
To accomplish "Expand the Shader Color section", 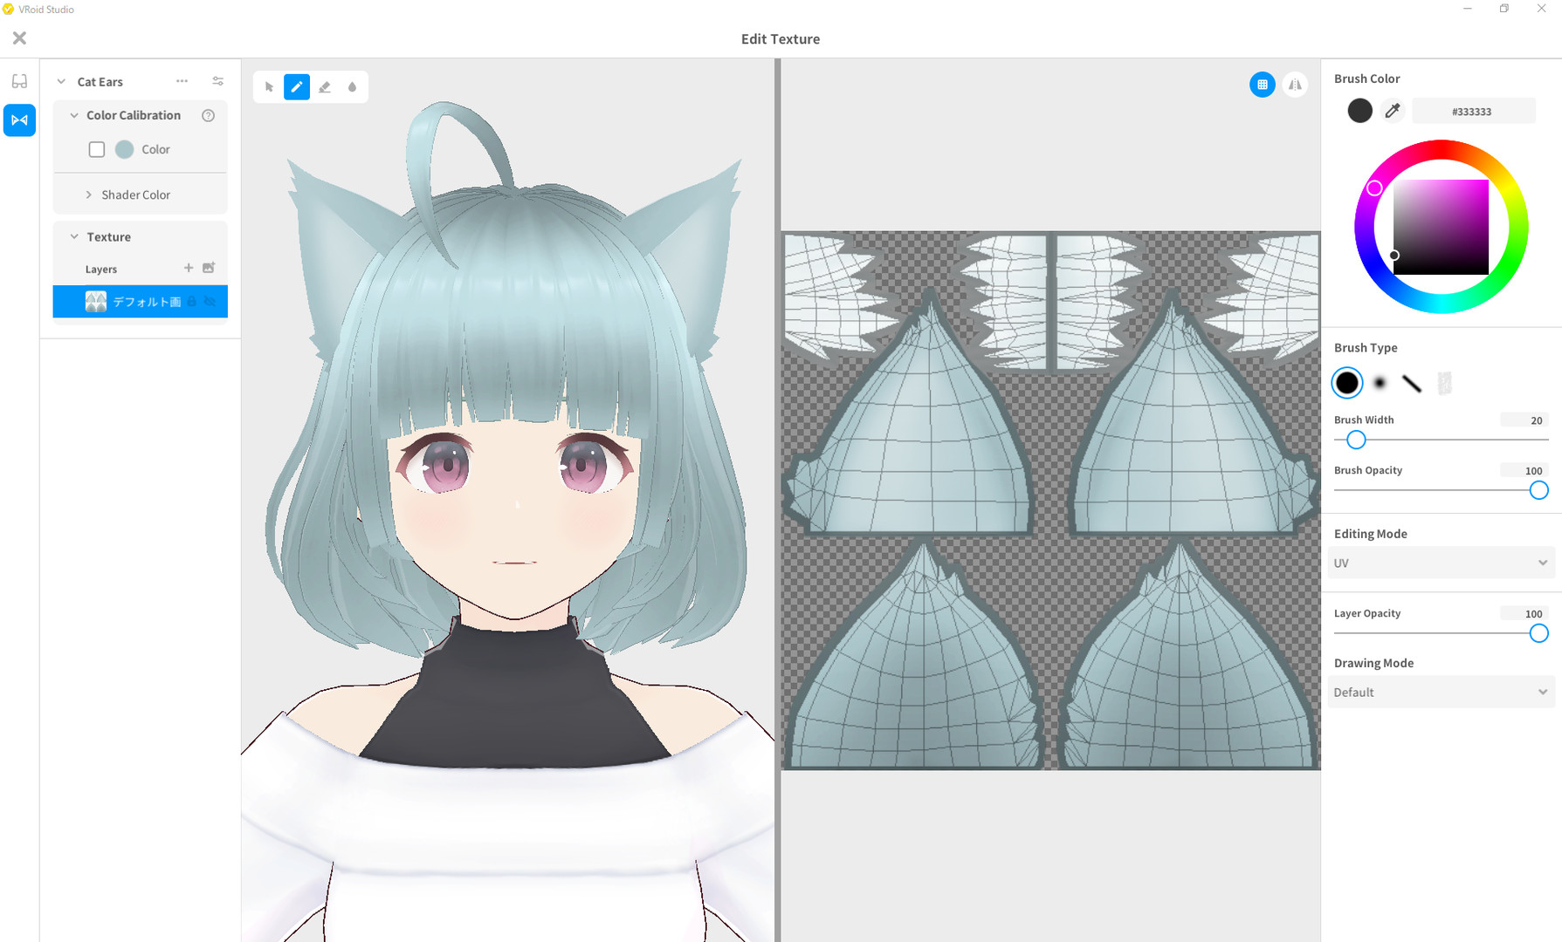I will 87,195.
